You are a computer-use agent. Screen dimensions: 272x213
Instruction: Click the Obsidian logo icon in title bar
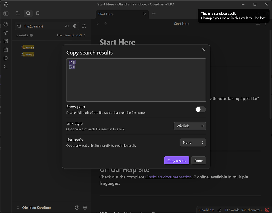point(6,4)
